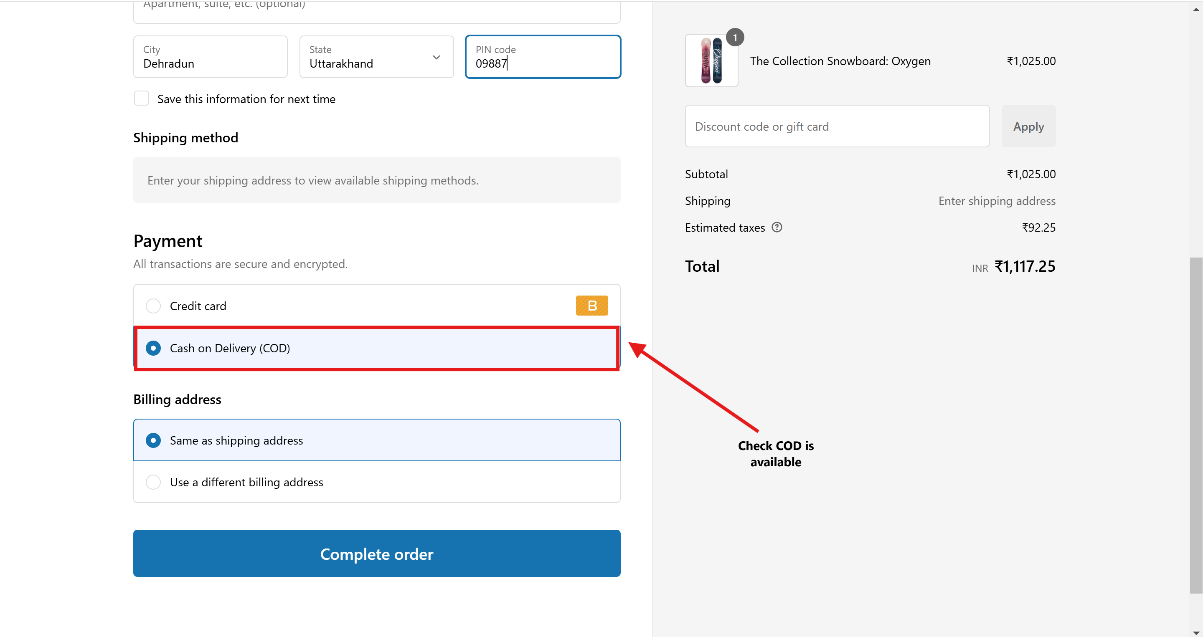Check Save this information for next time
Viewport: 1203px width, 637px height.
142,99
